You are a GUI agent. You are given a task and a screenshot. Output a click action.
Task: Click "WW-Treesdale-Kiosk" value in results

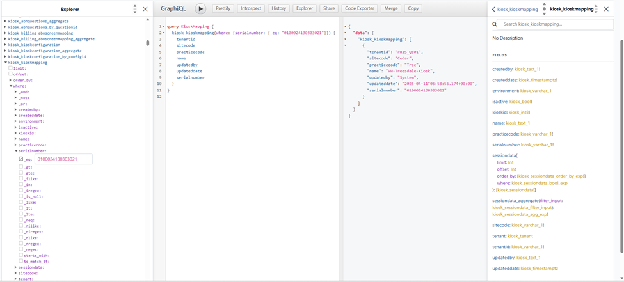[x=408, y=71]
